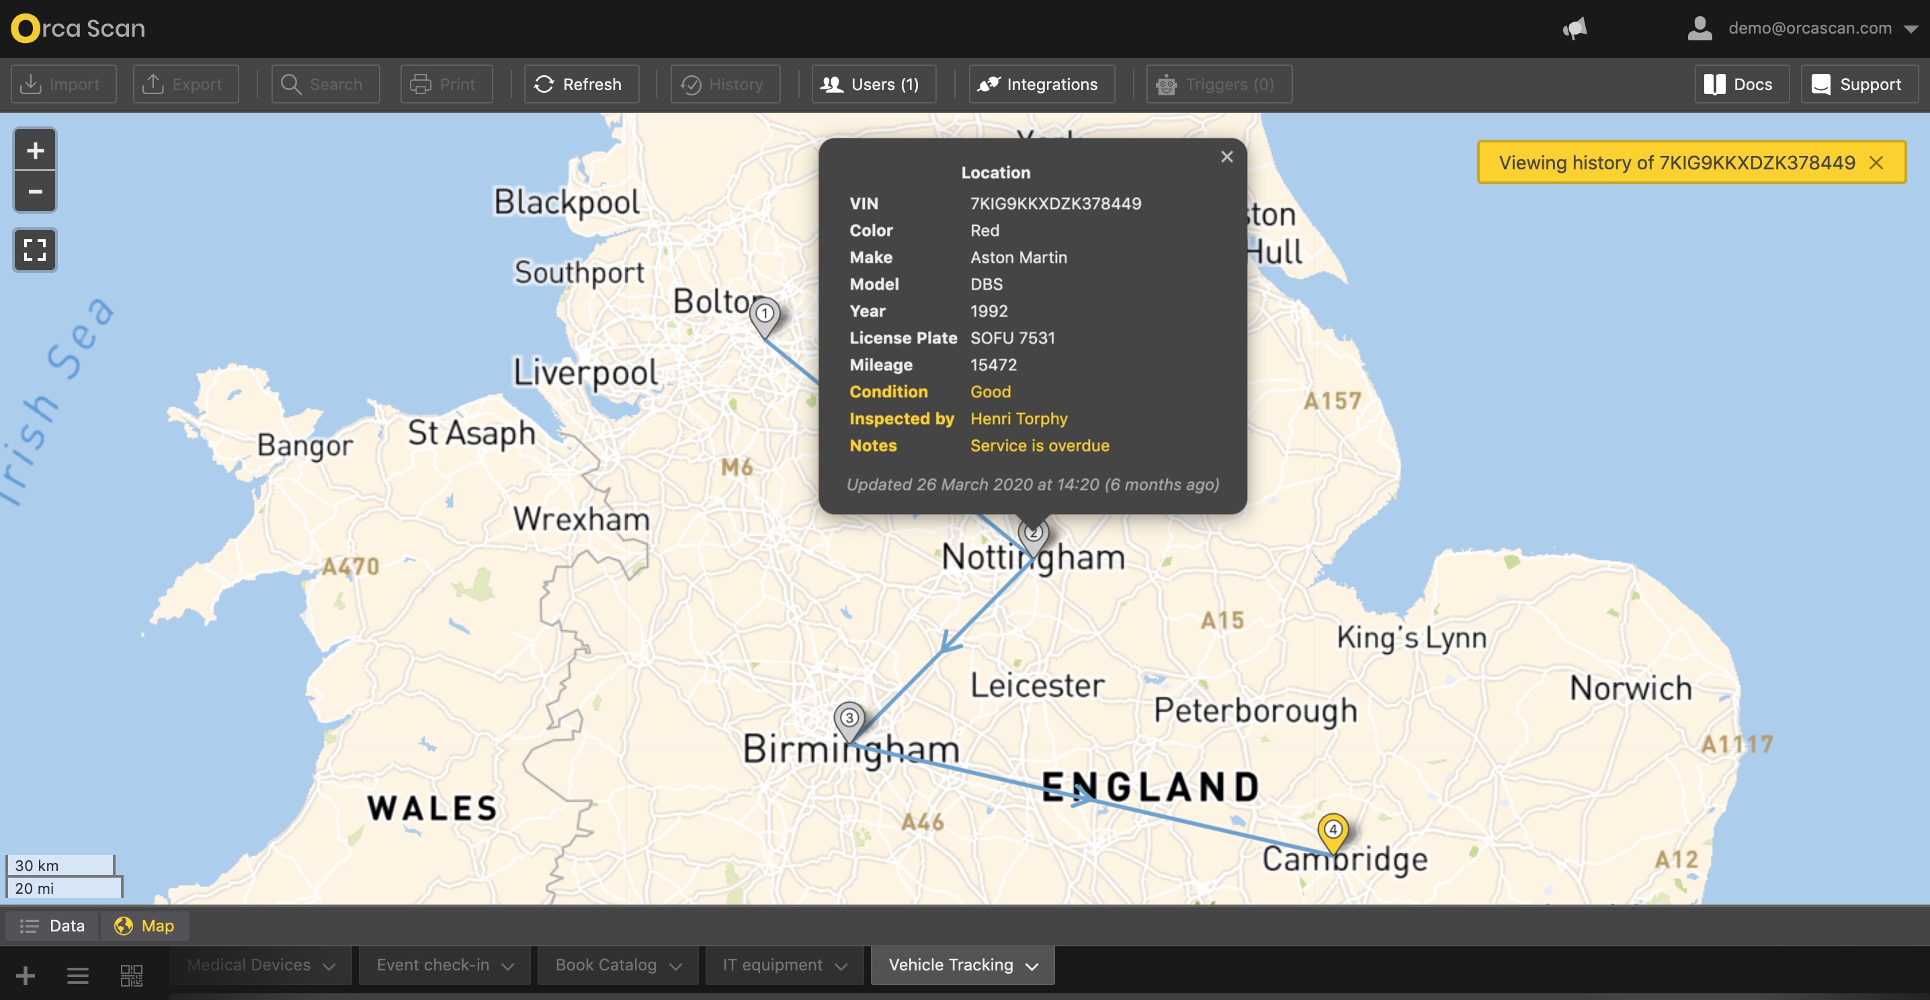
Task: Click the QR code icon at bottom
Action: [131, 974]
